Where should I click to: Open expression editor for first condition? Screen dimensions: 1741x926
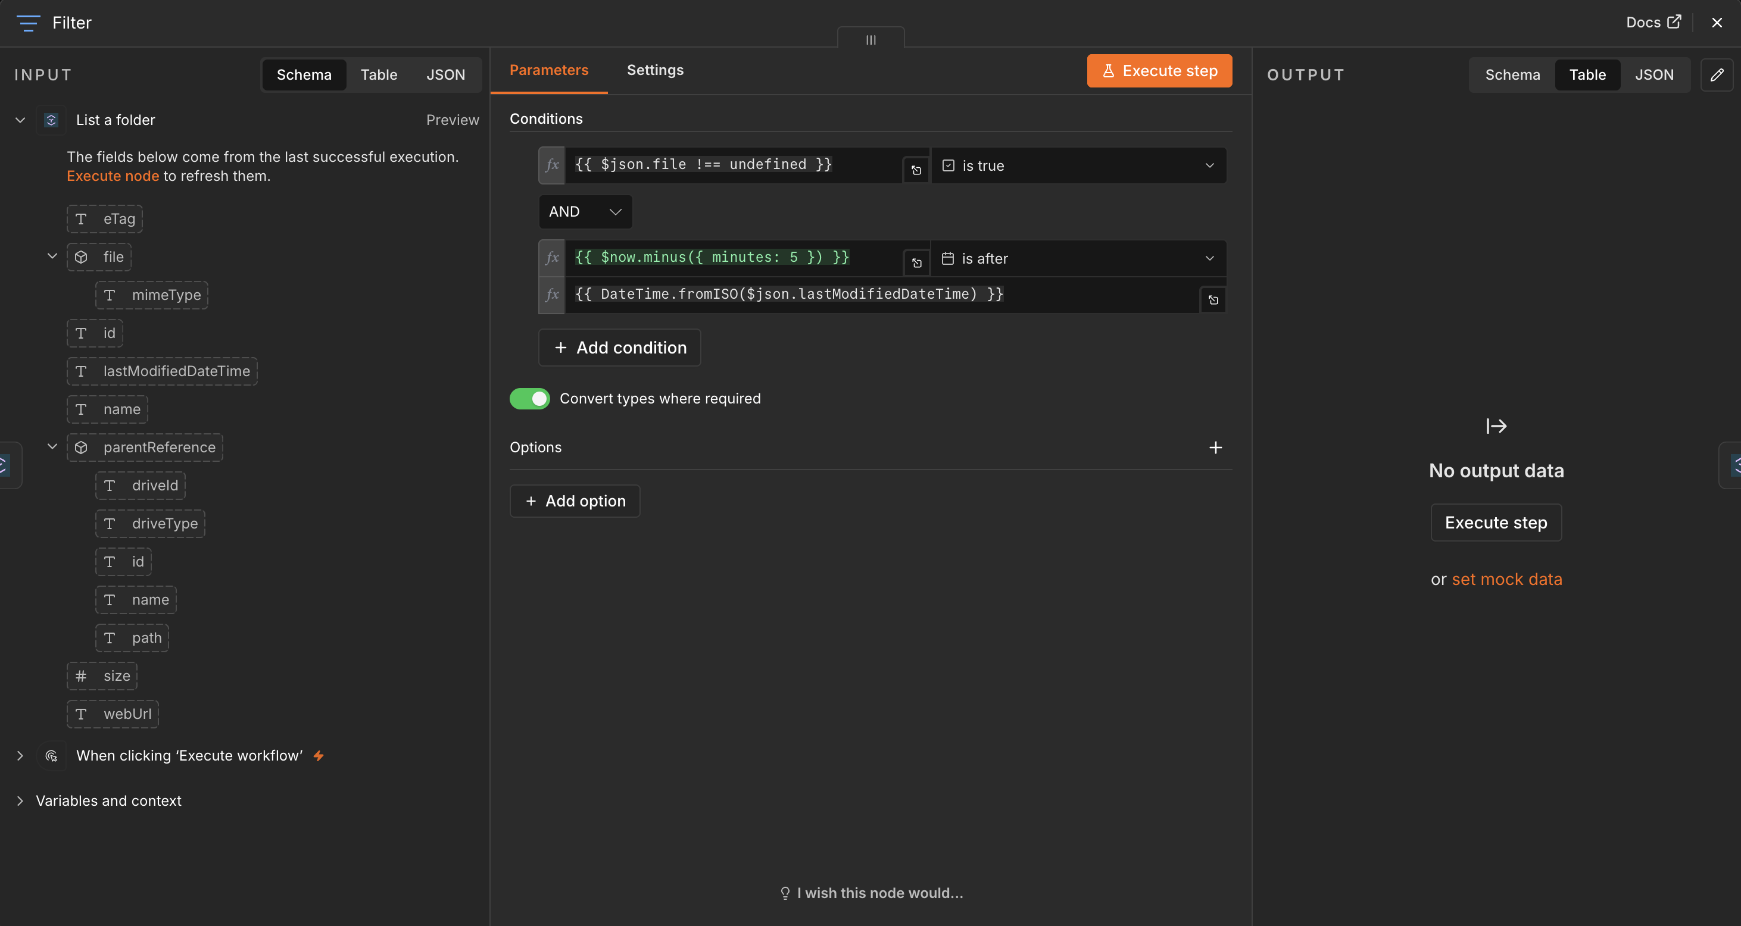916,170
